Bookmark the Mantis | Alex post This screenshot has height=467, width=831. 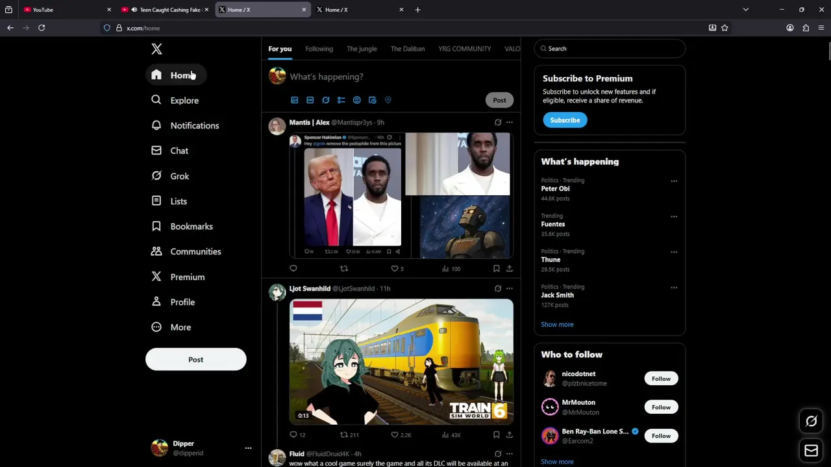tap(496, 269)
